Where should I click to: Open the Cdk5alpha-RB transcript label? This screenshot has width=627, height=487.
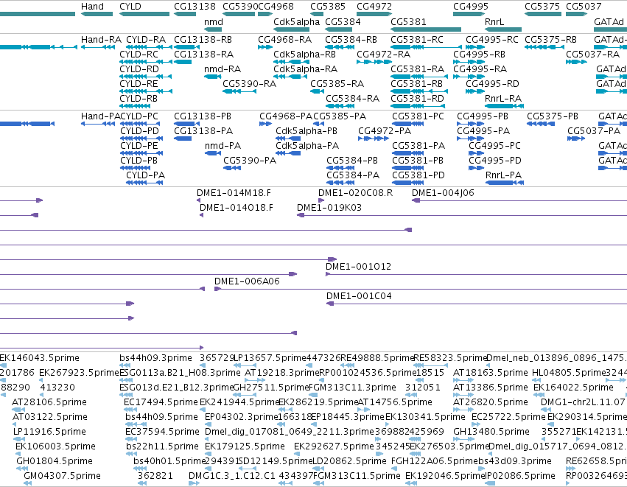tap(305, 55)
